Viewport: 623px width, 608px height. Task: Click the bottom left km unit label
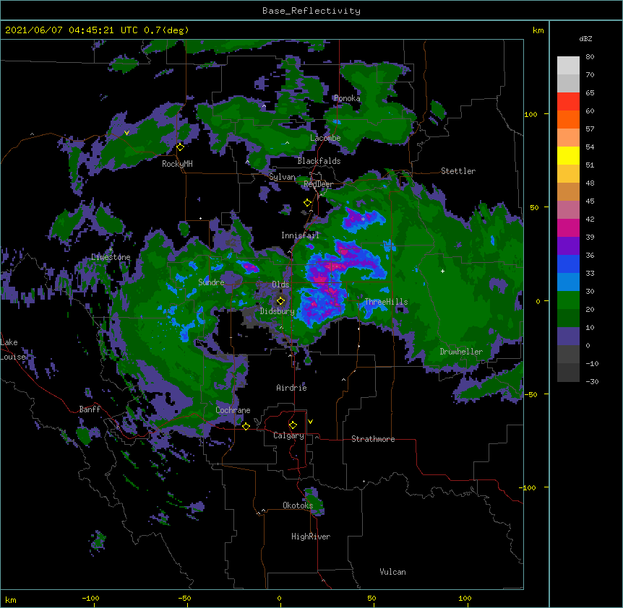[x=11, y=600]
